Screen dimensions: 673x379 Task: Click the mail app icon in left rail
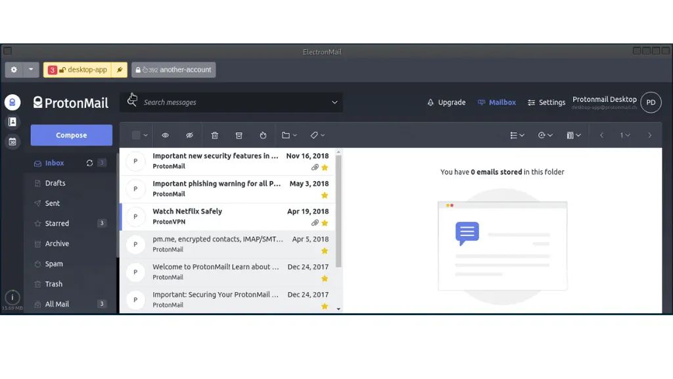(12, 102)
